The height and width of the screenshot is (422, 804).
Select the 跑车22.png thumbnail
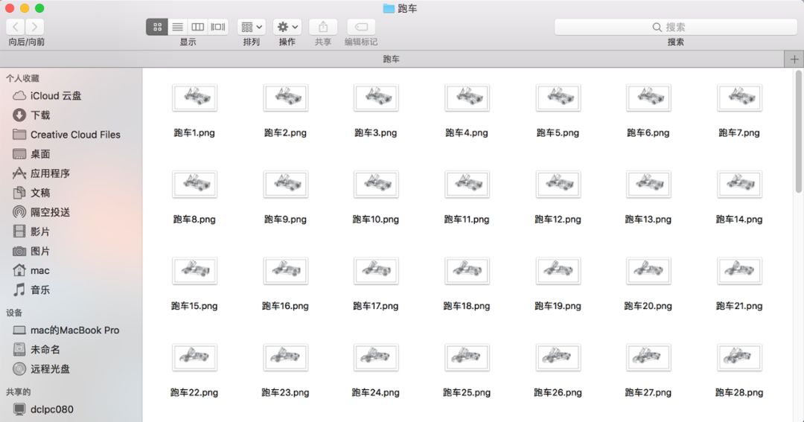pyautogui.click(x=194, y=357)
